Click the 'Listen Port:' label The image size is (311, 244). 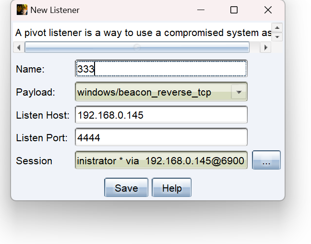pos(42,138)
